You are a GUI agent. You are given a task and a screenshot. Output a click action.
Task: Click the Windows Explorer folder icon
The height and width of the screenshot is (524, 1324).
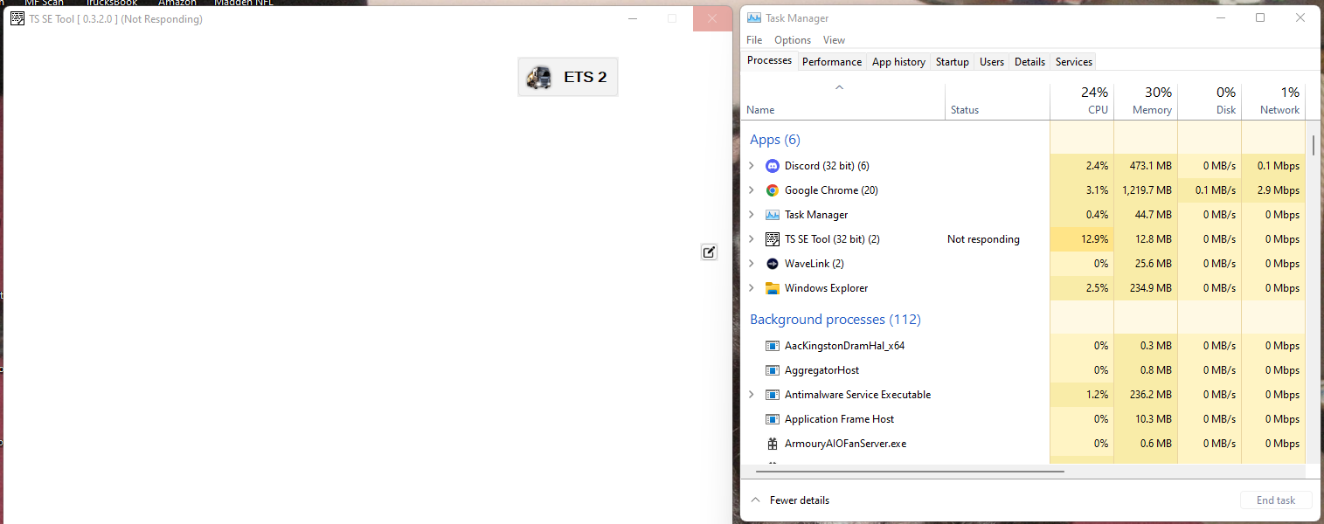pyautogui.click(x=772, y=287)
